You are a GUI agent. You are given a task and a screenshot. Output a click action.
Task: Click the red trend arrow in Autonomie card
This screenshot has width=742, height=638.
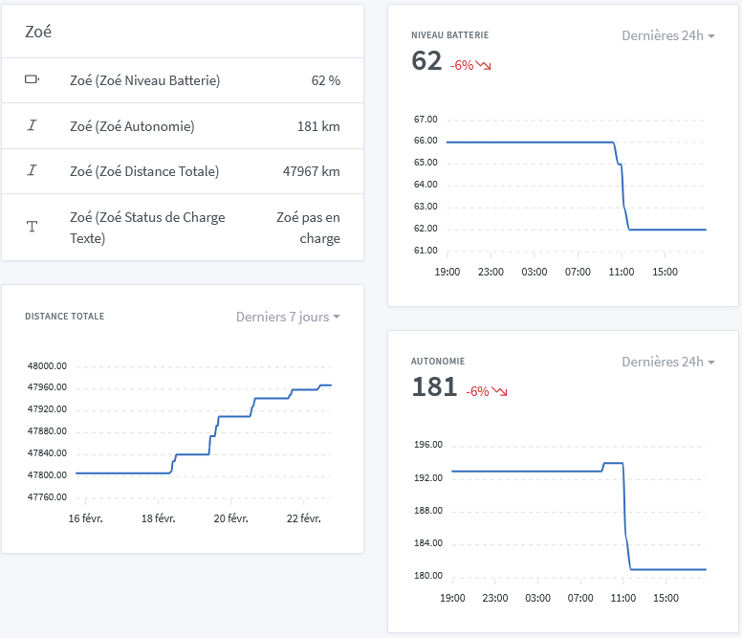500,391
